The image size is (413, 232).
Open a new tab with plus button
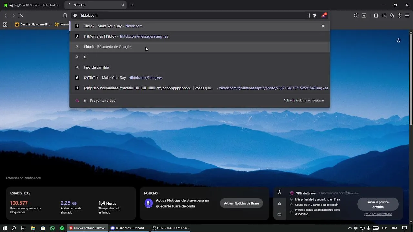tap(132, 5)
